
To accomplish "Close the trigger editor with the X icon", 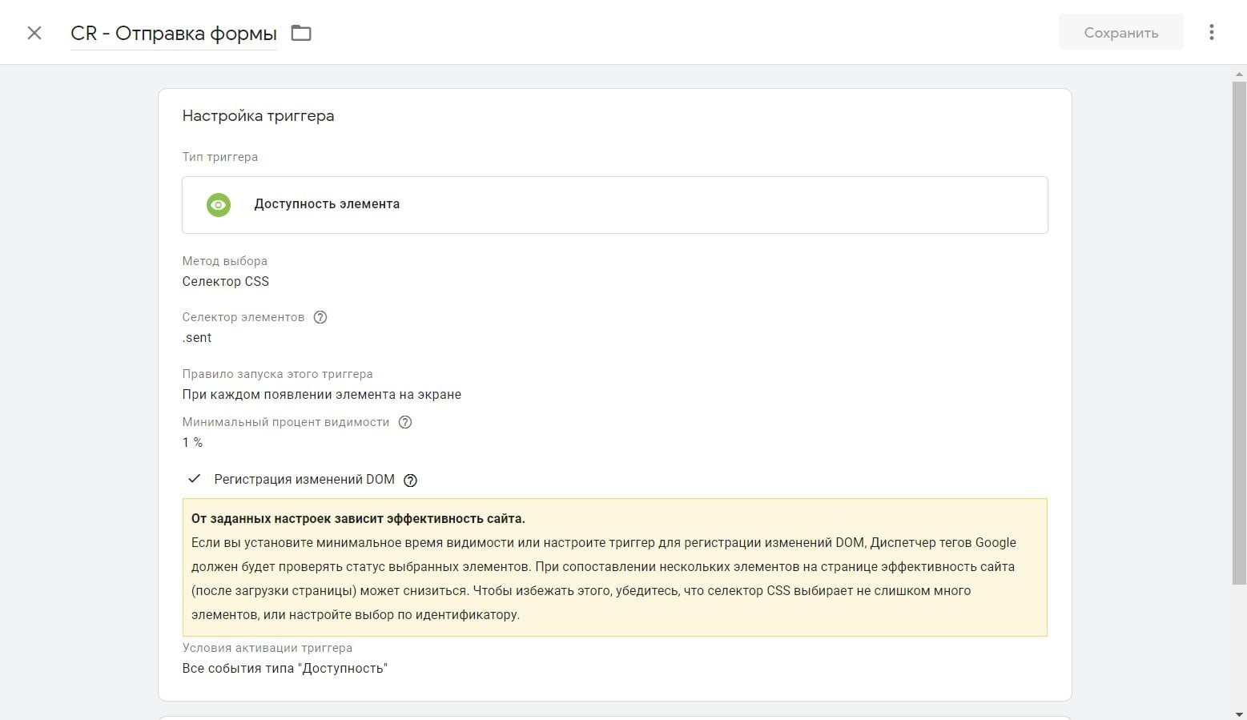I will pos(34,33).
